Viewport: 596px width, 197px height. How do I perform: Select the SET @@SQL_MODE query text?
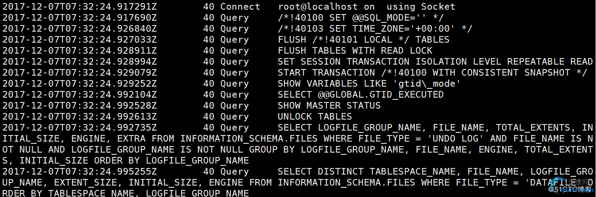[361, 18]
